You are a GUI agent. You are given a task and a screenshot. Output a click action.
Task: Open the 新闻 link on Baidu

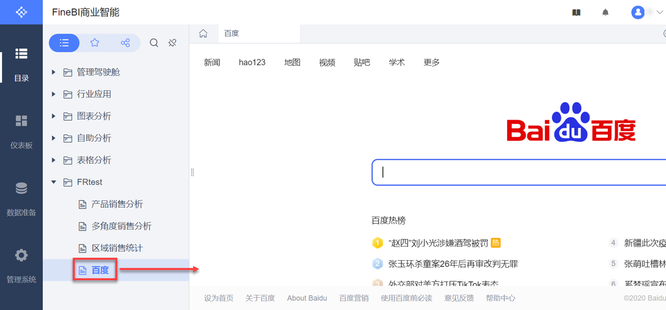click(212, 63)
